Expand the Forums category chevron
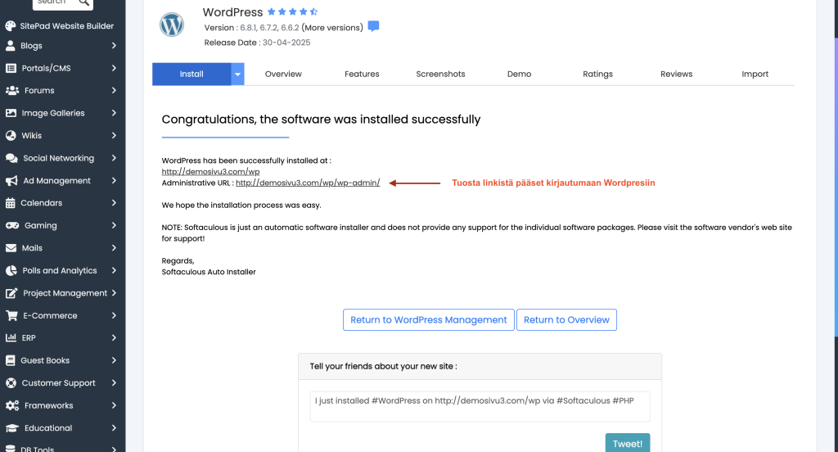This screenshot has width=838, height=452. pos(114,91)
